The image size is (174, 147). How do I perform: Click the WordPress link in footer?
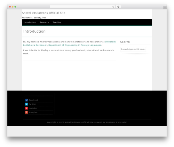pyautogui.click(x=110, y=122)
